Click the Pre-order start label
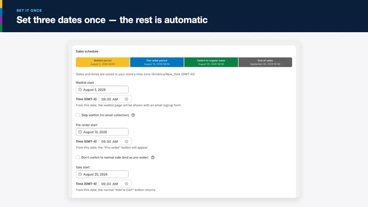 pyautogui.click(x=86, y=125)
